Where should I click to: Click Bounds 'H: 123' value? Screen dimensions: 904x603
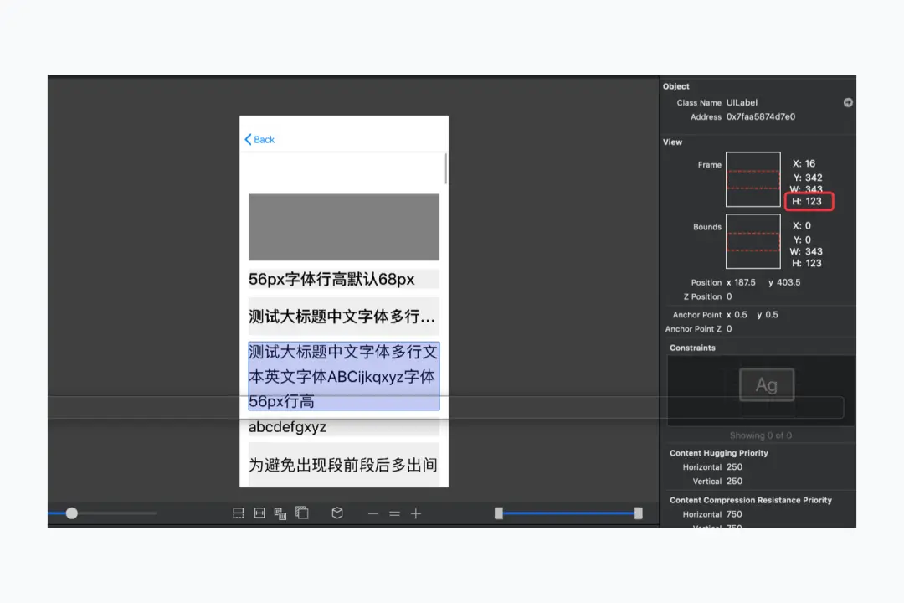pos(807,263)
